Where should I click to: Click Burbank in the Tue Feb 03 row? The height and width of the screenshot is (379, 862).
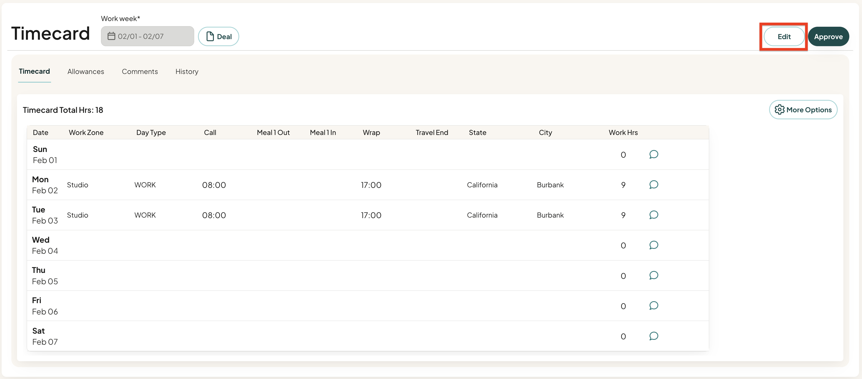point(550,215)
